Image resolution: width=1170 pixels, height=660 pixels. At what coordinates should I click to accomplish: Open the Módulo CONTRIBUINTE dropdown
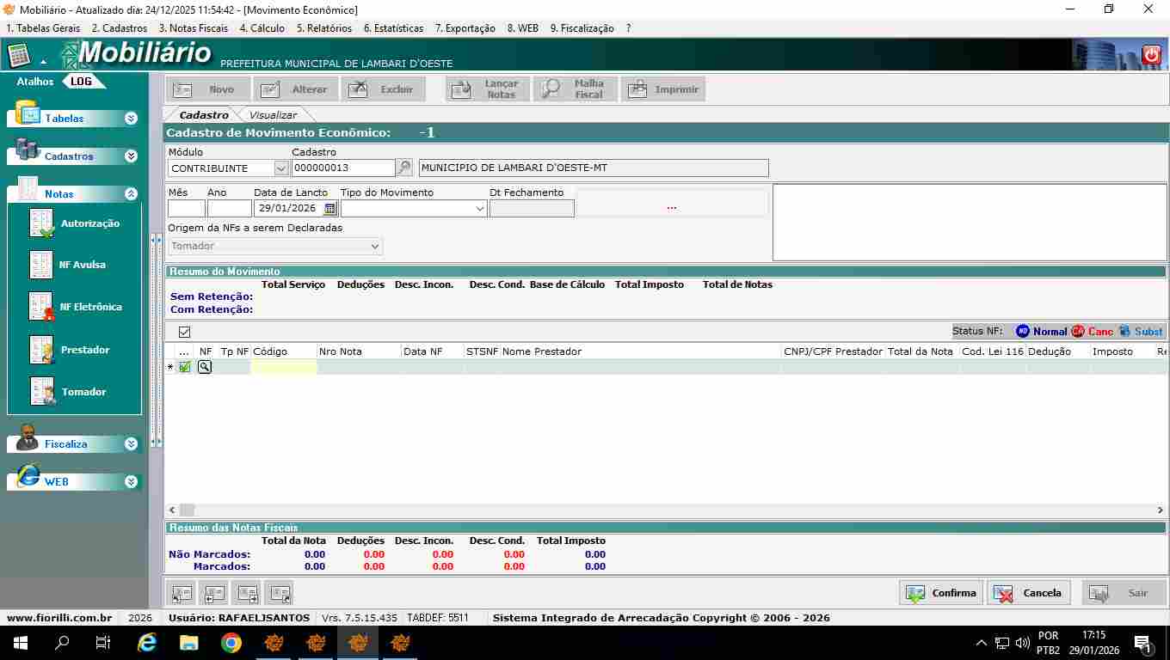click(281, 168)
